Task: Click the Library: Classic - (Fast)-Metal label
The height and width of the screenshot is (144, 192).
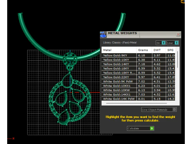Action: (x=120, y=42)
